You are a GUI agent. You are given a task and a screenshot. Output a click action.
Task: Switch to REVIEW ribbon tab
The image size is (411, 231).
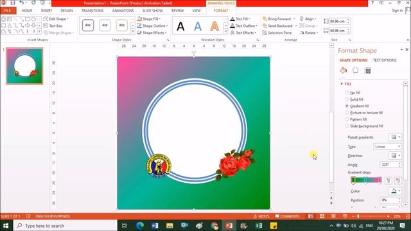[177, 11]
